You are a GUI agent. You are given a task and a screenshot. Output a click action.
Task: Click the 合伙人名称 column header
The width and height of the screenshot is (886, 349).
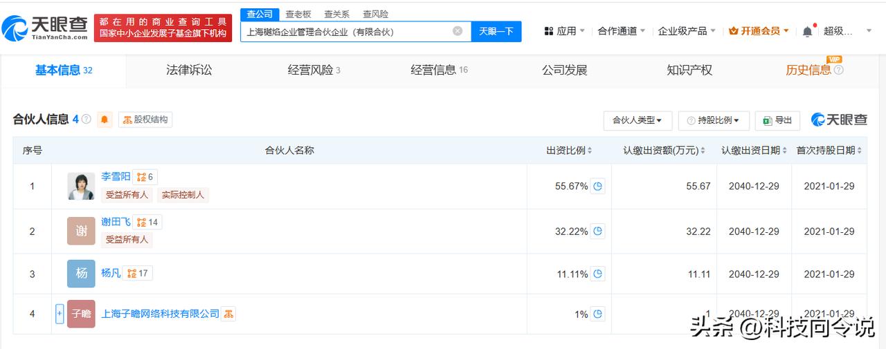coord(289,150)
